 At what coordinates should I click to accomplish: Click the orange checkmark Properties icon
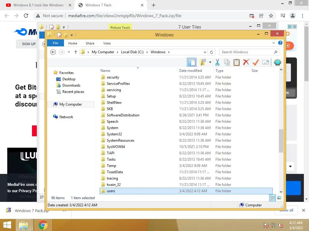(x=256, y=62)
